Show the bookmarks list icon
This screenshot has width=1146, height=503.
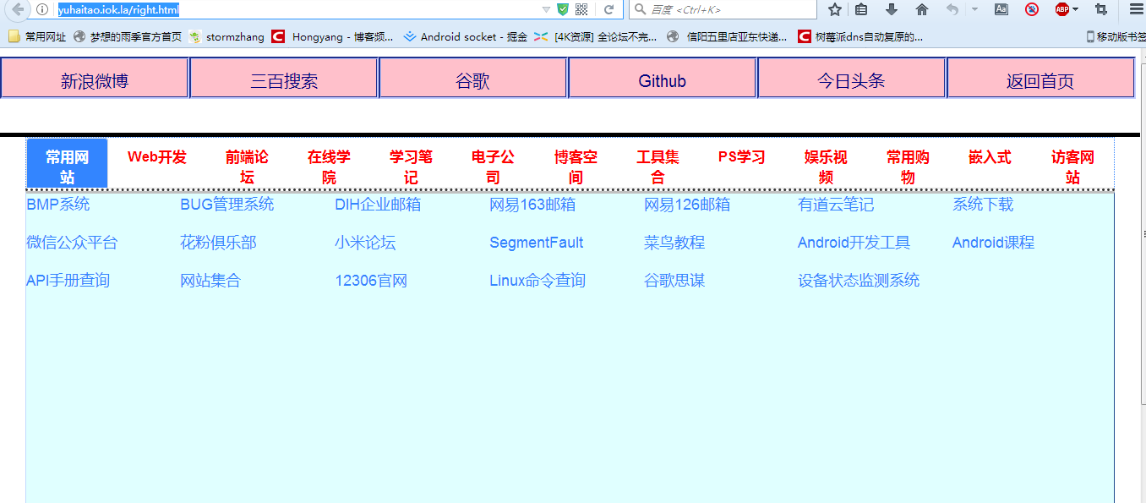[861, 9]
